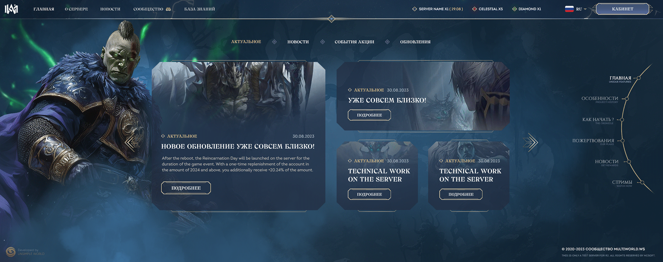Image resolution: width=663 pixels, height=262 pixels.
Task: Click Unsimple World developer logo
Action: click(11, 252)
